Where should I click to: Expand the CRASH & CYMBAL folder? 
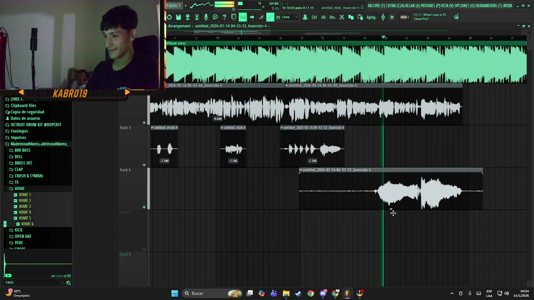(29, 176)
